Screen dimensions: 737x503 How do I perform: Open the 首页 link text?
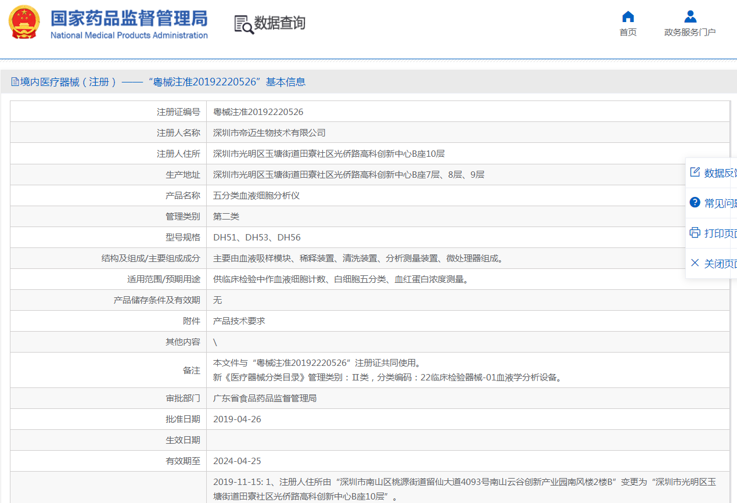pyautogui.click(x=628, y=33)
